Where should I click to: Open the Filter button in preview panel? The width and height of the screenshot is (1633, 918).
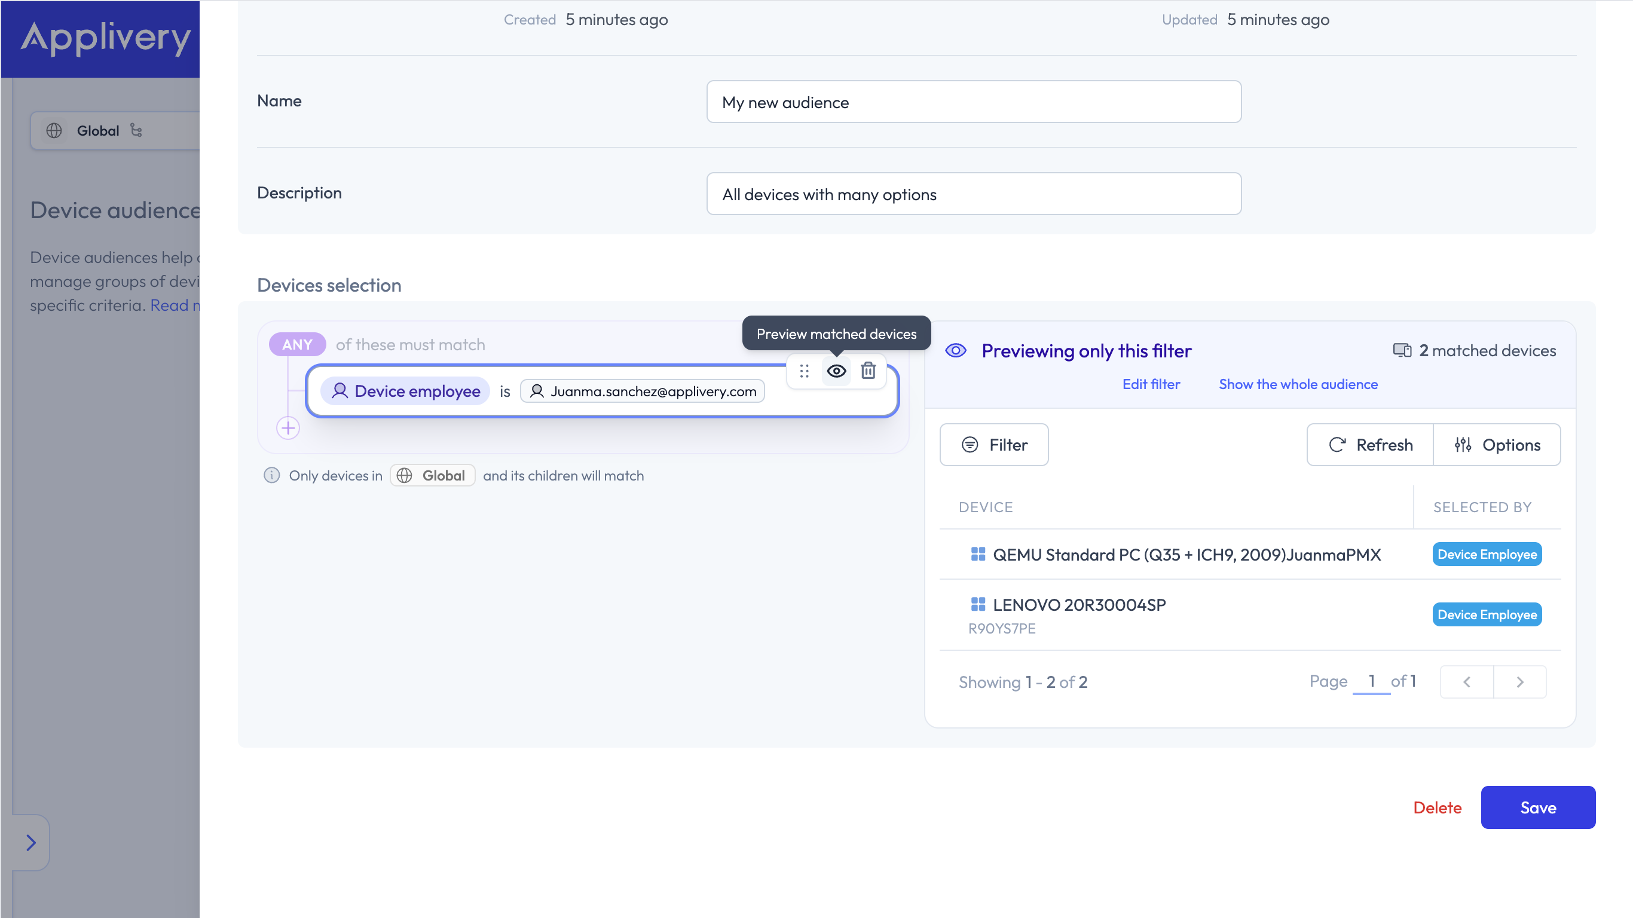click(x=994, y=445)
